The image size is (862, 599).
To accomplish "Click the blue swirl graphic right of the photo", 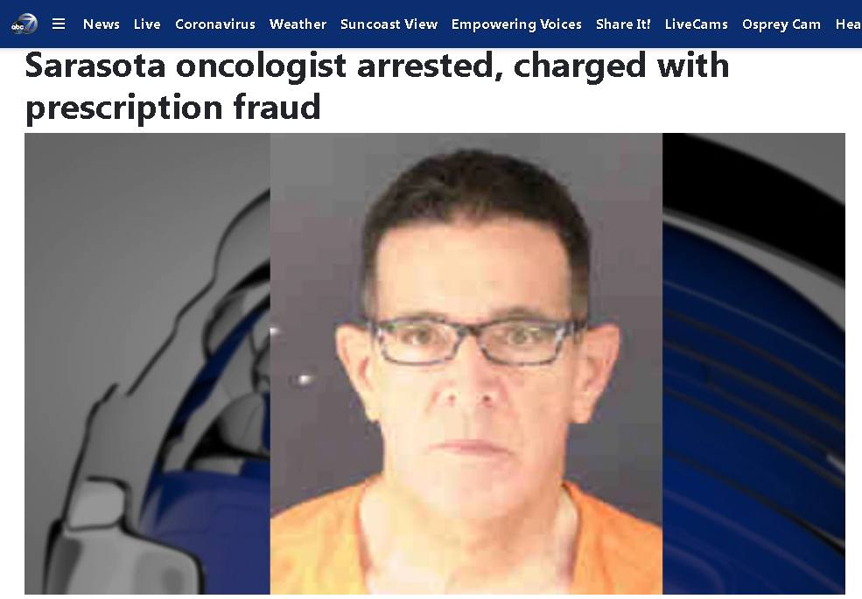I will click(753, 363).
